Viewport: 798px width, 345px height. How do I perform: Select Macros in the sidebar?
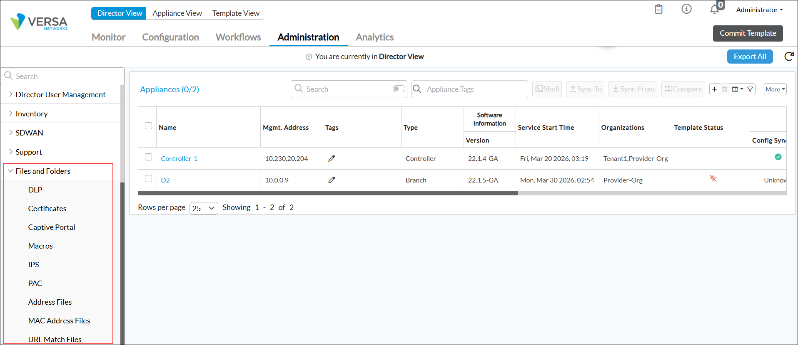click(x=40, y=246)
